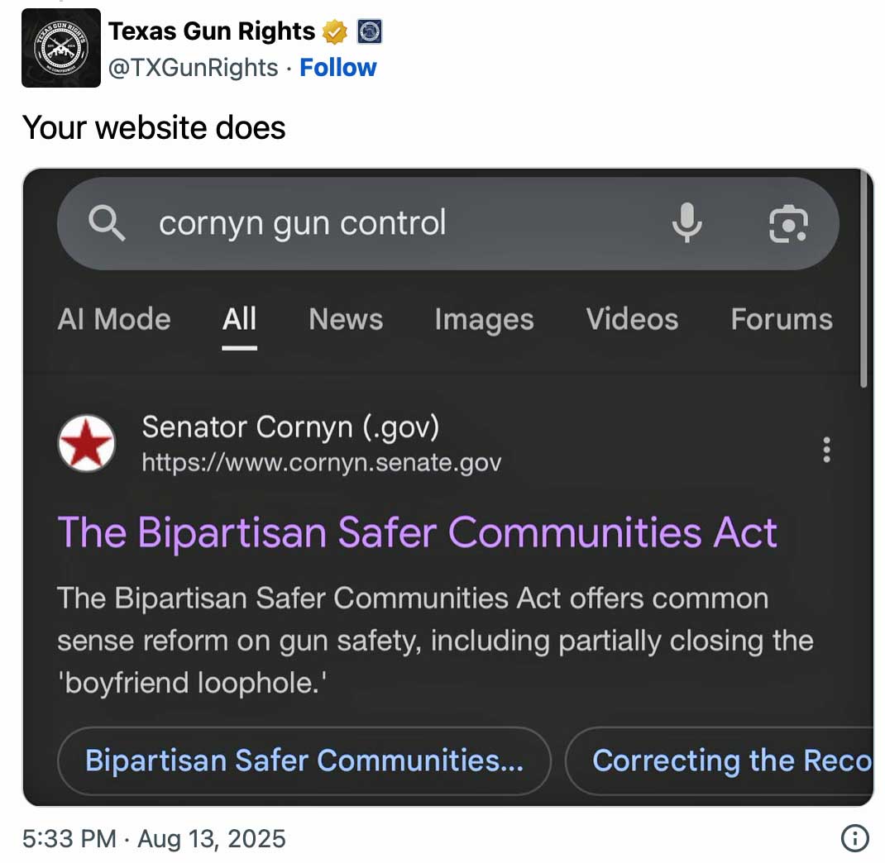
Task: Visit the cornyn.senate.gov URL
Action: pyautogui.click(x=321, y=464)
